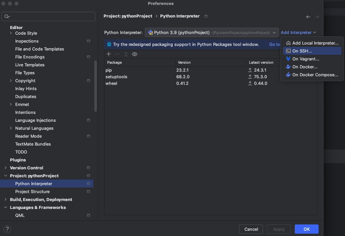This screenshot has width=345, height=236.
Task: Click project-level icon beside Python Interpreter heading
Action: point(206,16)
